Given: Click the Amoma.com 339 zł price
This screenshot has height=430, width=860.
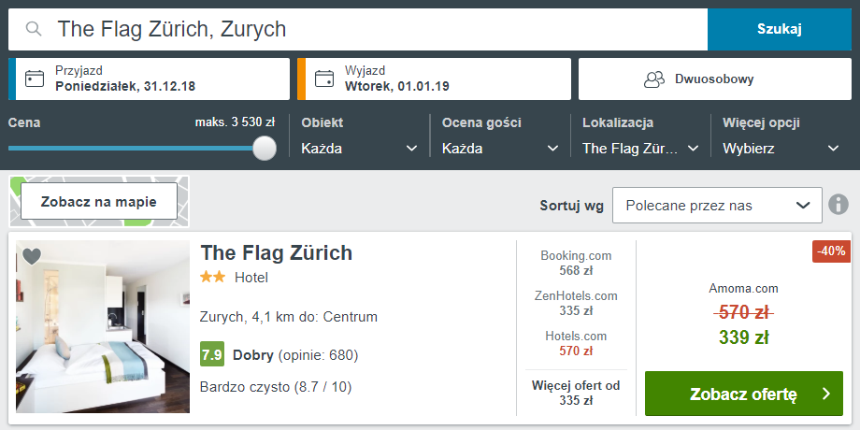Looking at the screenshot, I should [744, 337].
